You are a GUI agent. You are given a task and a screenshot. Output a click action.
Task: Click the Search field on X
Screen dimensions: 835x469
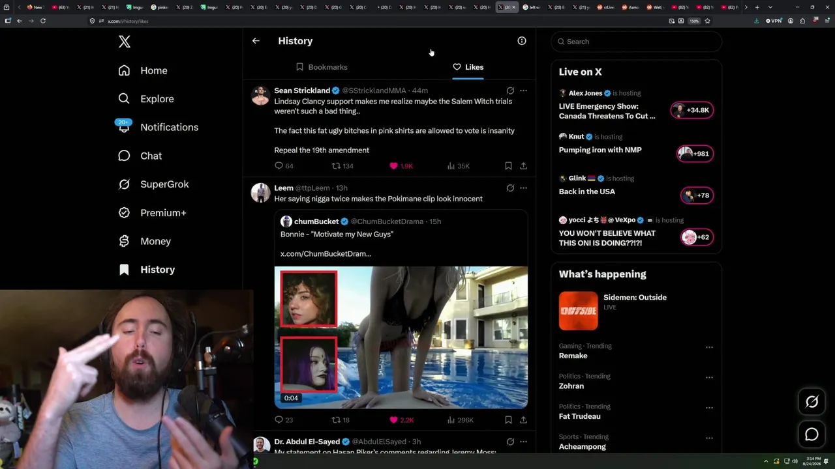point(636,42)
